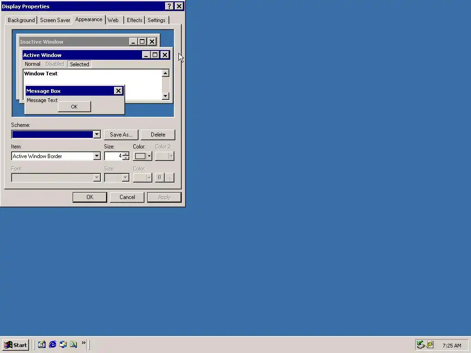Open the mail sync quick launch icon

[x=63, y=344]
